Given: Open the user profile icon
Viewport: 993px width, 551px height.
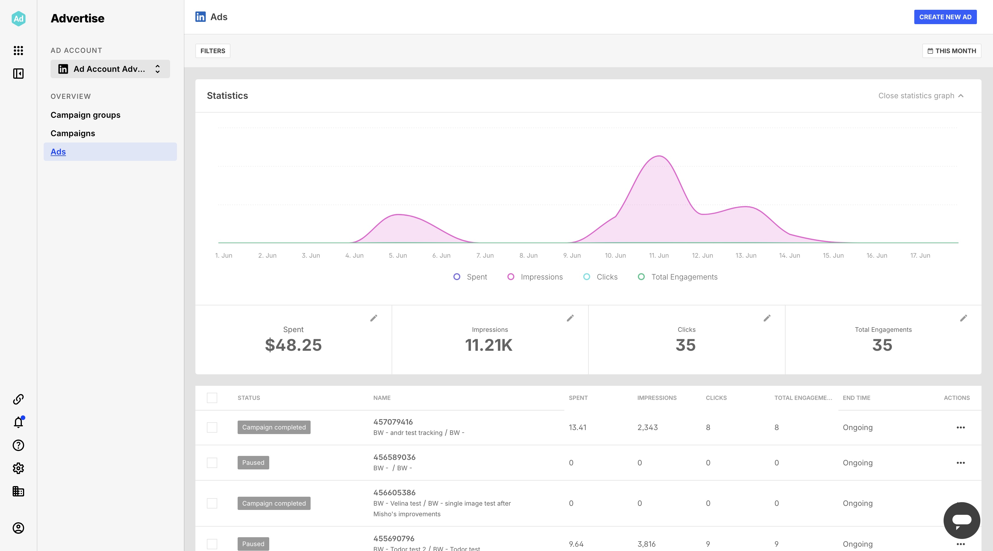Looking at the screenshot, I should (18, 528).
